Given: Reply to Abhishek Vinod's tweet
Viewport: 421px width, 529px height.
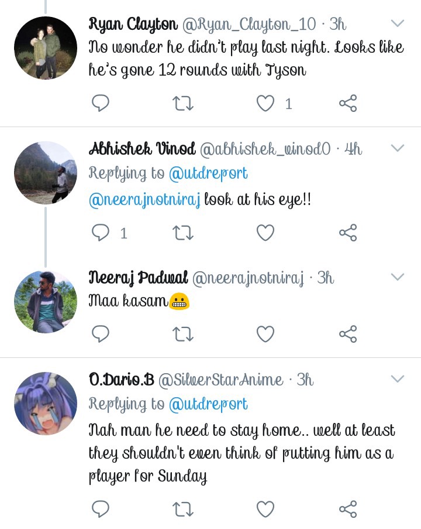Looking at the screenshot, I should point(101,233).
